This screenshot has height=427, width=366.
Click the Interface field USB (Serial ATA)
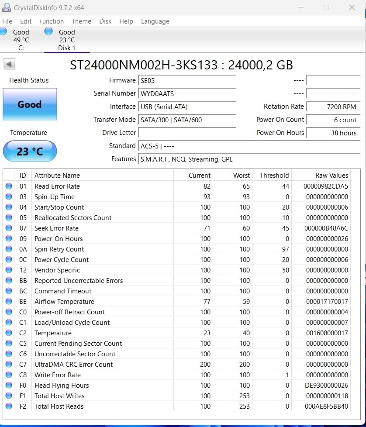coord(187,107)
